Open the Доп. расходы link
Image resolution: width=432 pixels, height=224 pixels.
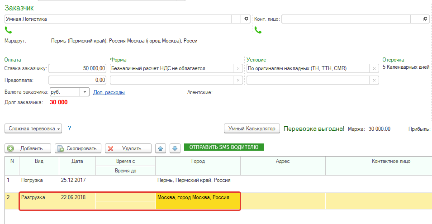109,92
